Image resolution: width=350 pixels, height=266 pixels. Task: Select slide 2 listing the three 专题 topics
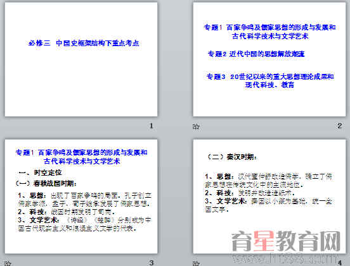269,59
